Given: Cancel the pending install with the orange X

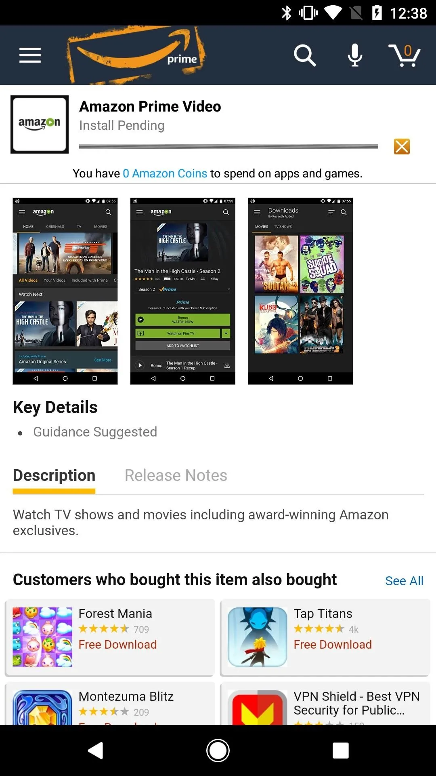Looking at the screenshot, I should click(402, 146).
